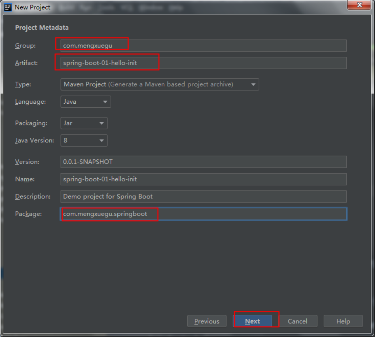The image size is (375, 337).
Task: Click the Project Metadata heading
Action: pos(42,28)
